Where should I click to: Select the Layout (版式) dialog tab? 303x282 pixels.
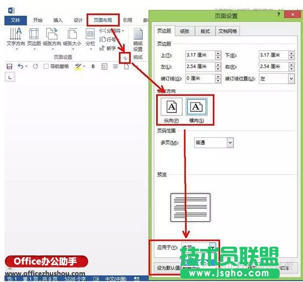coord(205,31)
